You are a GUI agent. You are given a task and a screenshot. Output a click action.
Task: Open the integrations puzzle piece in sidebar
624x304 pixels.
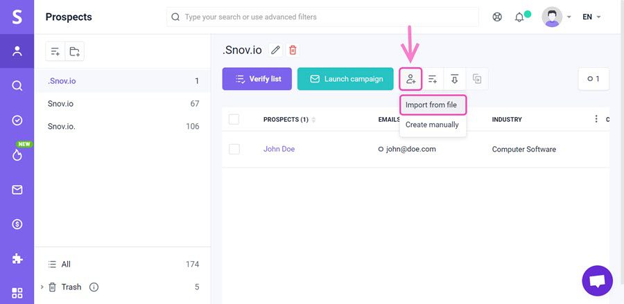coord(17,258)
